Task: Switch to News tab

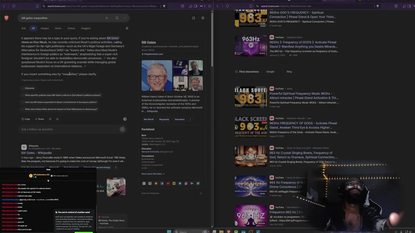Action: (58, 28)
